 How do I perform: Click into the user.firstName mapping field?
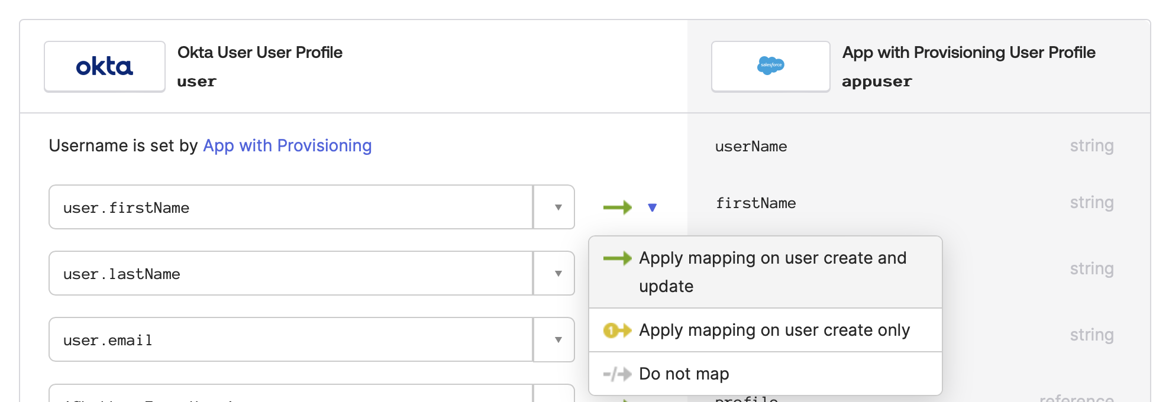(290, 208)
